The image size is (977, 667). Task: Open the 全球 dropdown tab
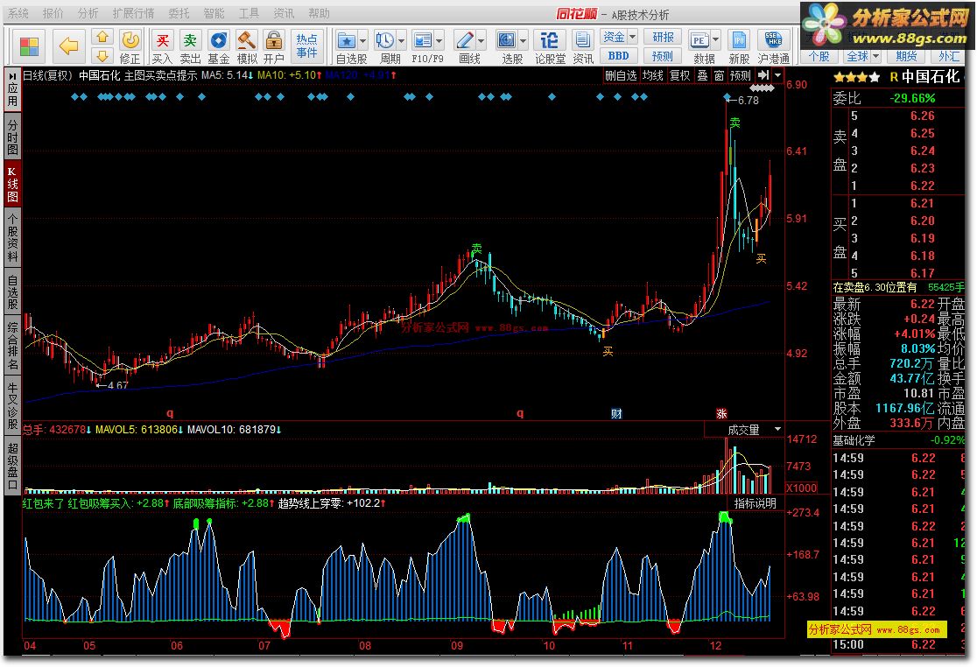(862, 56)
